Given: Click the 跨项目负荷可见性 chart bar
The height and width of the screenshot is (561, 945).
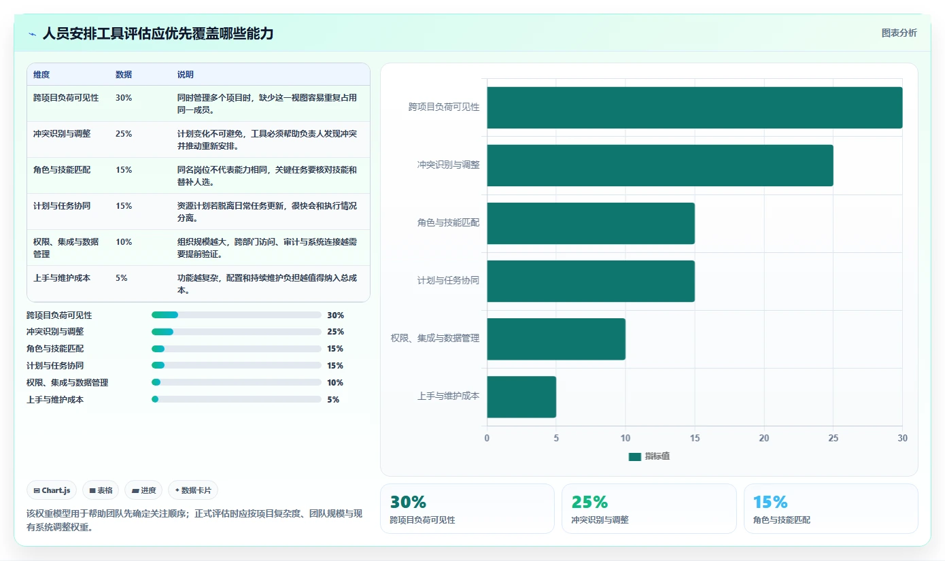Looking at the screenshot, I should [x=695, y=107].
